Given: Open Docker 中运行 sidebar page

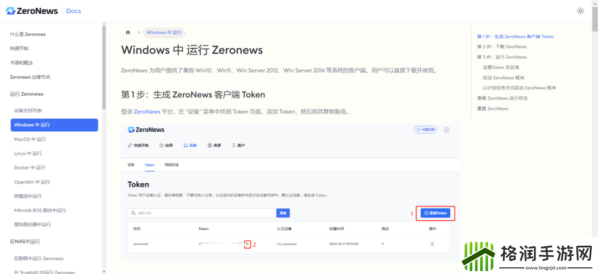Looking at the screenshot, I should click(30, 168).
